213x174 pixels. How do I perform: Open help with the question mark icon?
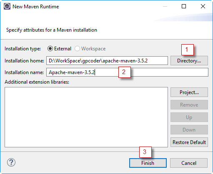(x=11, y=162)
